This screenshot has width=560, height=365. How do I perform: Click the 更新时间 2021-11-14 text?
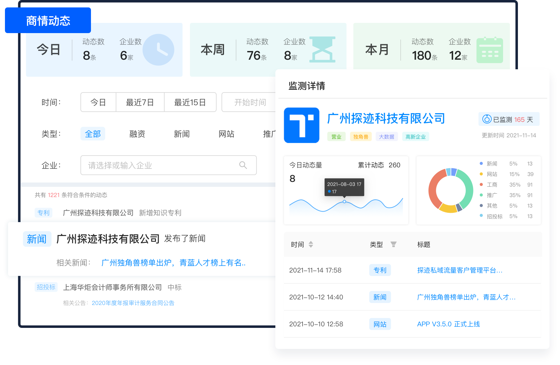[509, 135]
